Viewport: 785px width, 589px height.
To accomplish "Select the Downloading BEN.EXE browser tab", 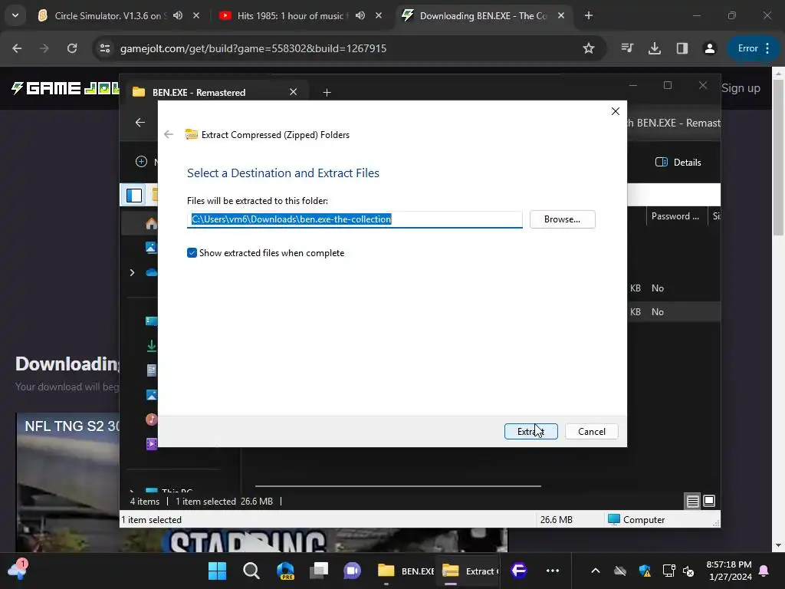I will tap(483, 15).
